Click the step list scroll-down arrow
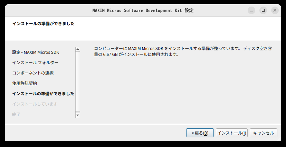Viewport: 286px width, 147px height. click(78, 115)
